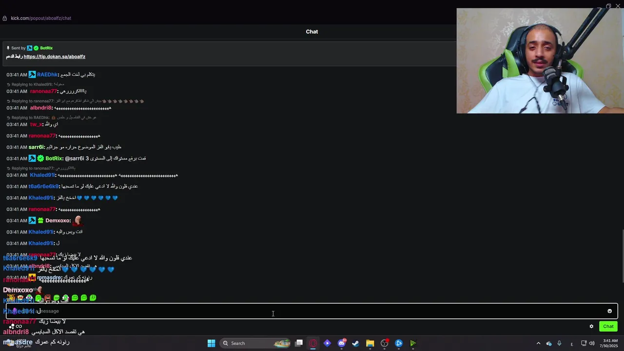Click Khaled91i username beside blue hearts message

[41, 198]
